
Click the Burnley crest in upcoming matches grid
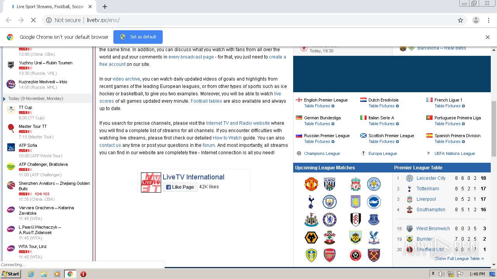click(355, 238)
